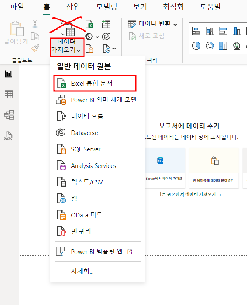Viewport: 247px width, 305px height.
Task: Choose Power BI 의미 체계 모델
Action: [x=98, y=100]
